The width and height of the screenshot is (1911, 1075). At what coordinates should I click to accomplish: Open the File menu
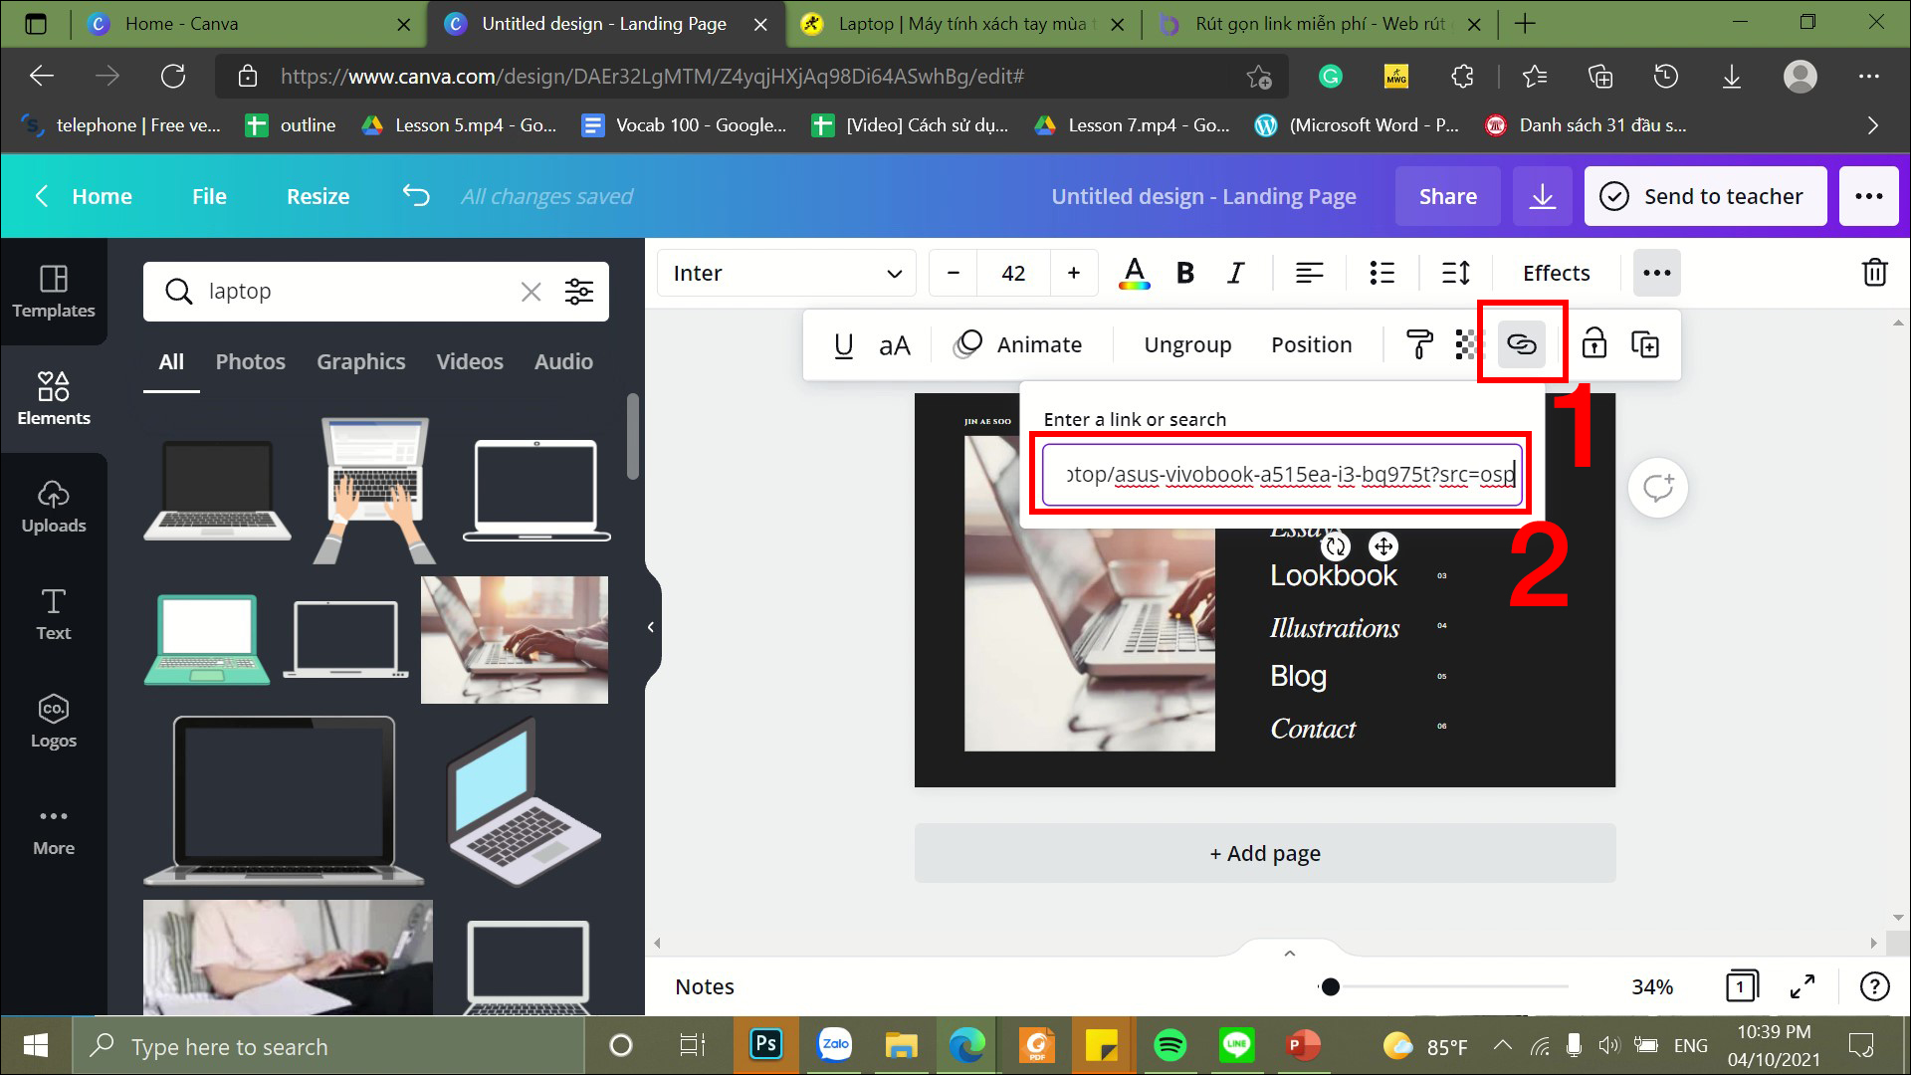(x=209, y=196)
